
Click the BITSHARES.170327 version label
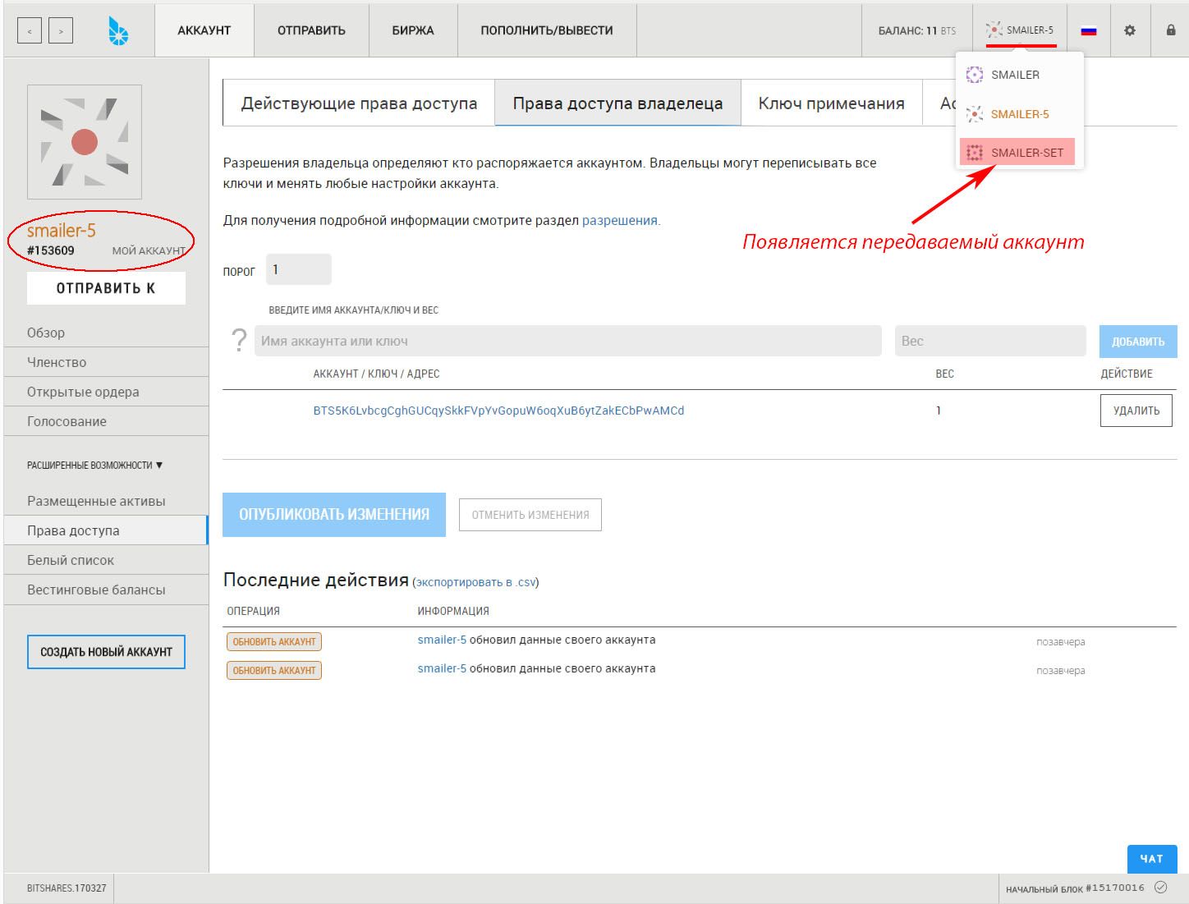[67, 888]
